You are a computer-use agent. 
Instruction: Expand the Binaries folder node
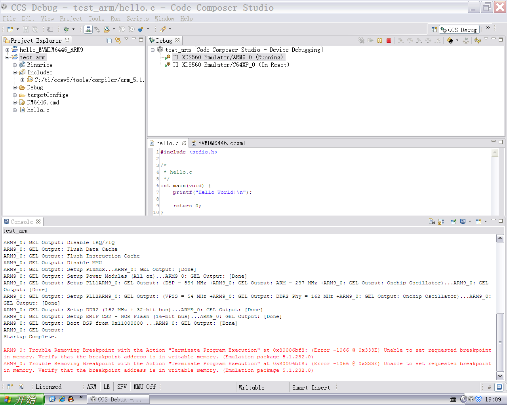15,65
